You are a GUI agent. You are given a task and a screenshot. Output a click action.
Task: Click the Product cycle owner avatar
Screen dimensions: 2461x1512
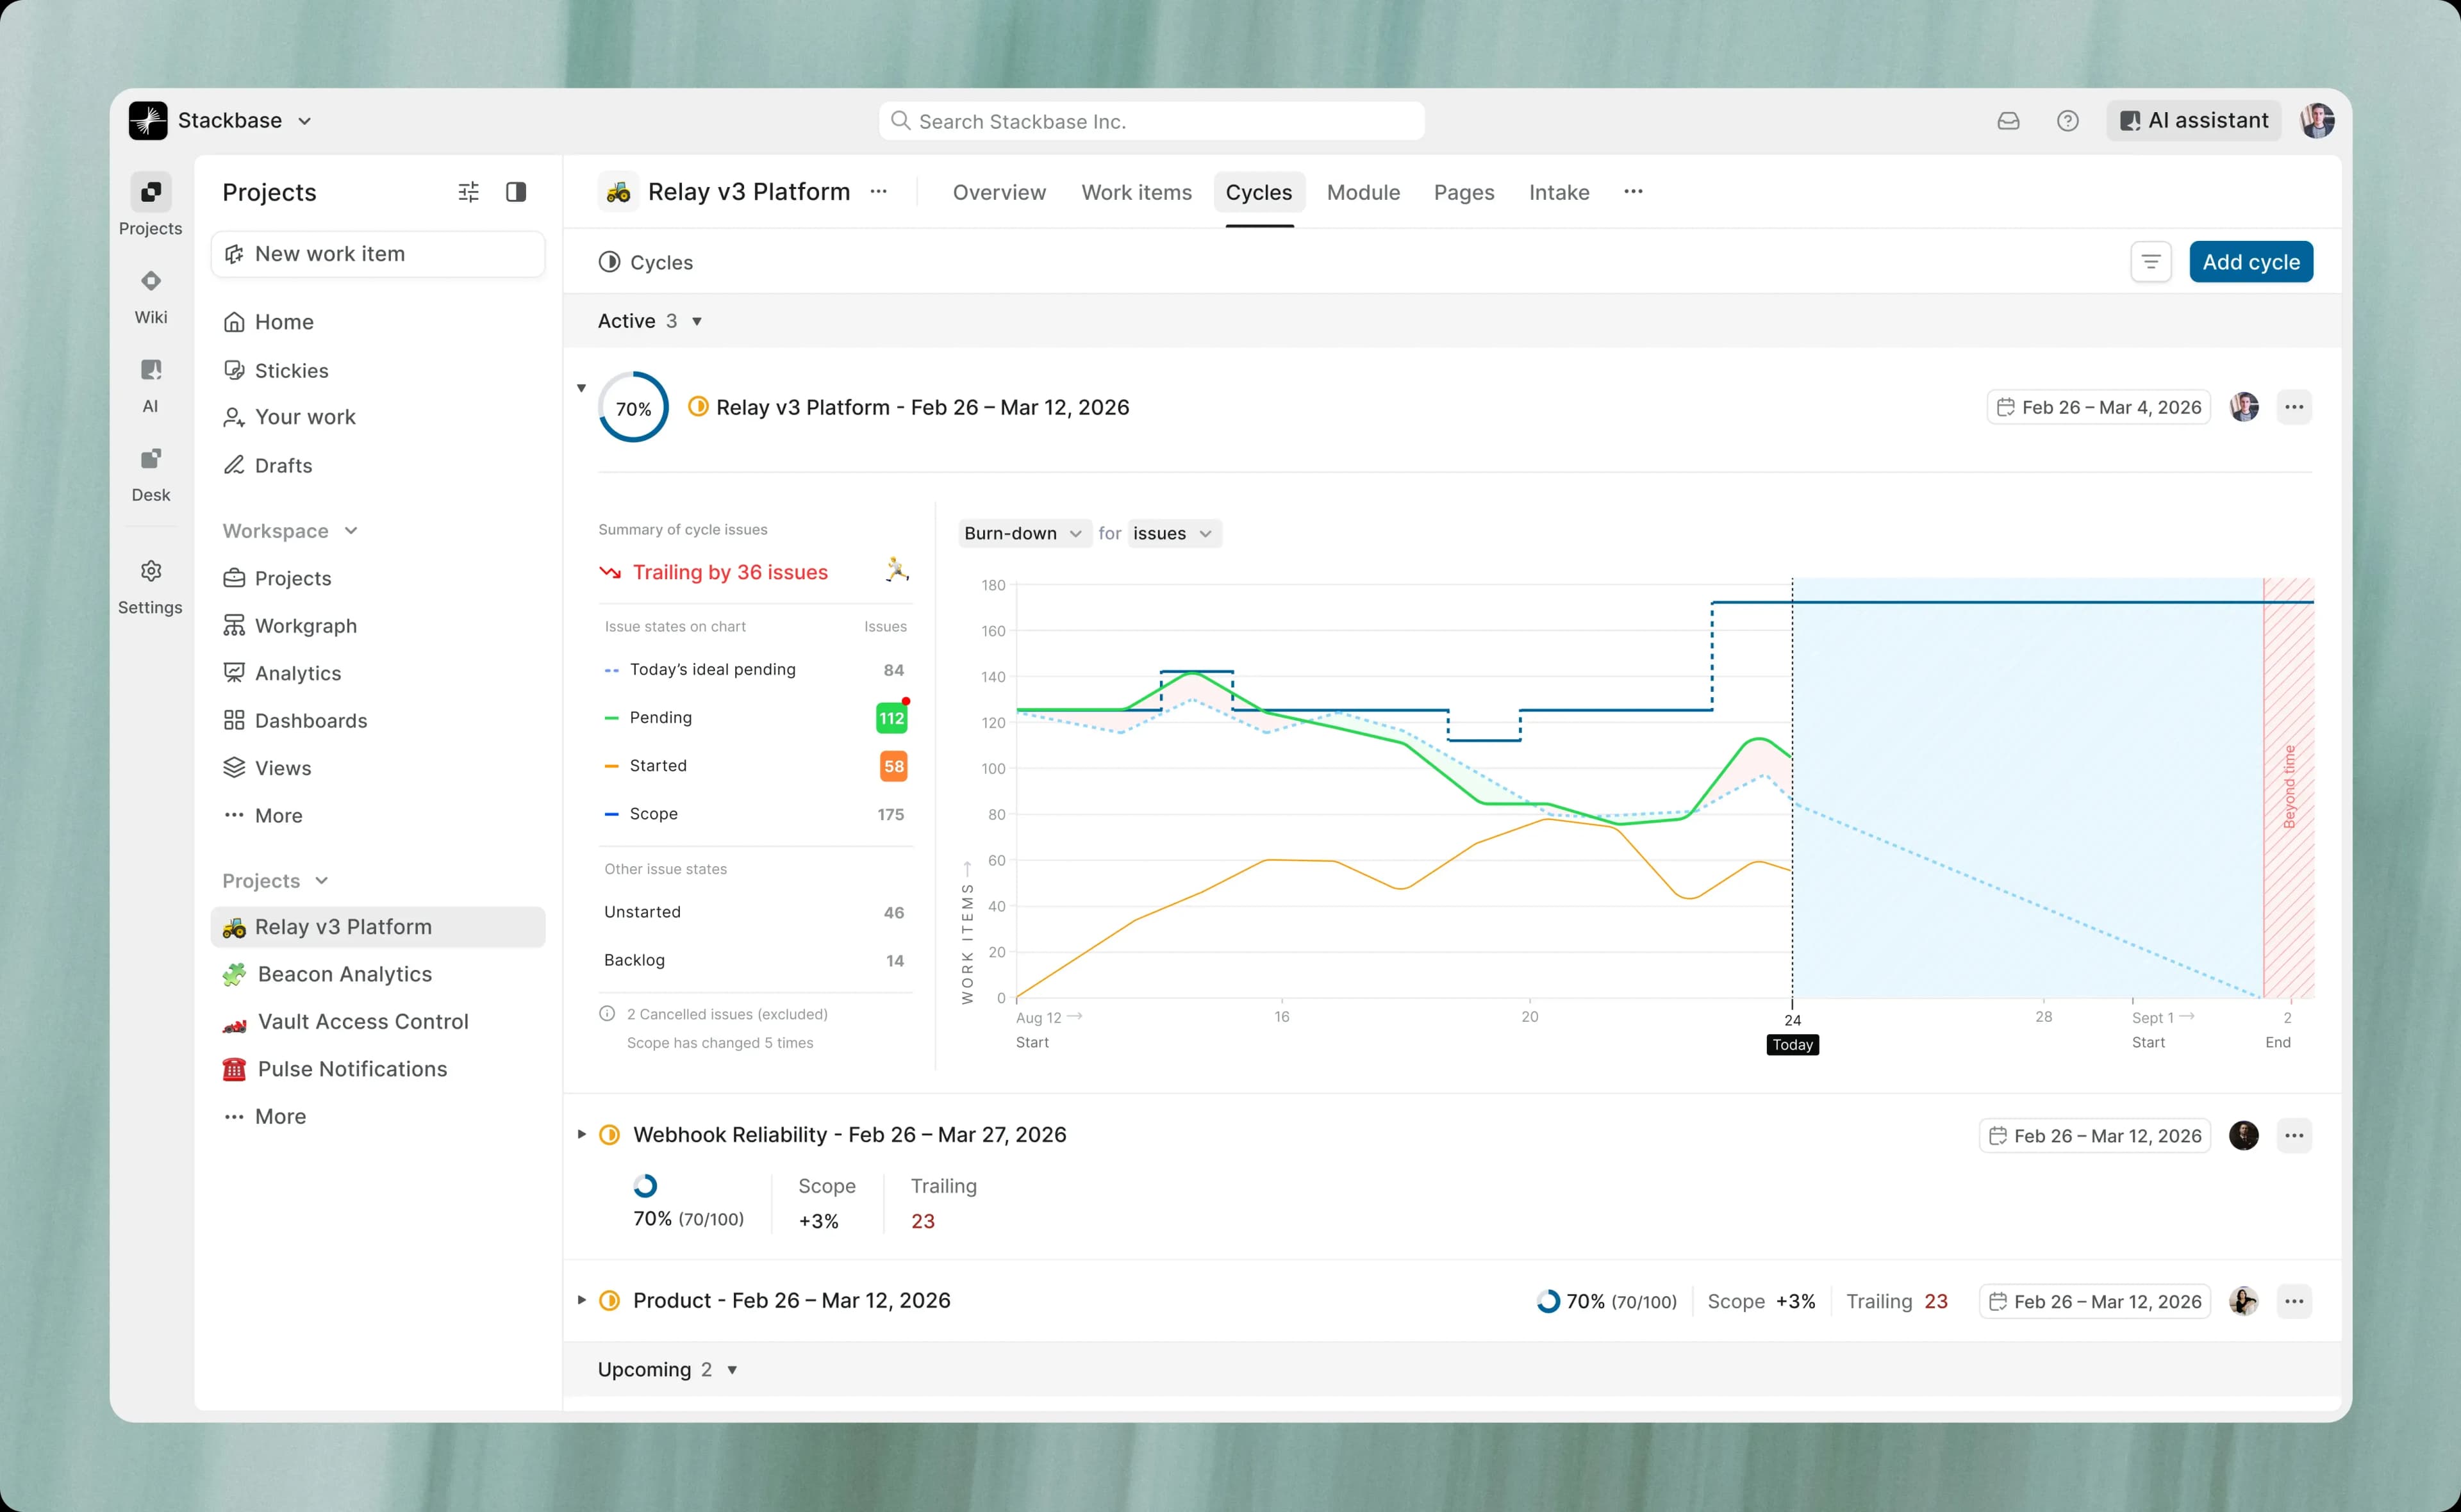click(2244, 1301)
